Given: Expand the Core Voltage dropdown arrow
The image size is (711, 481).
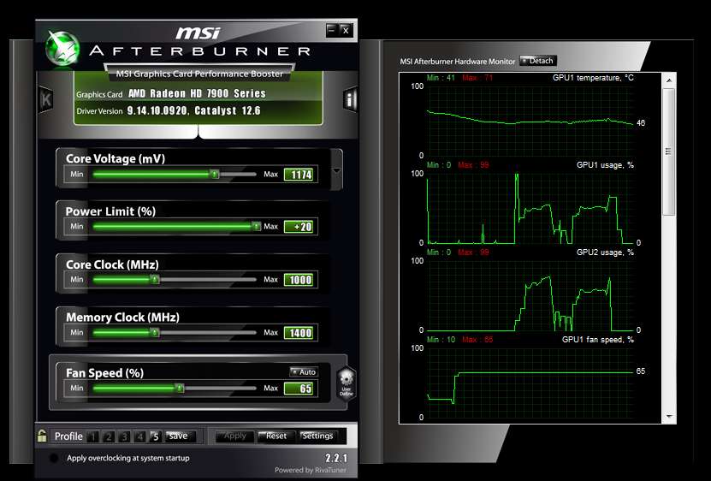Looking at the screenshot, I should pos(336,169).
